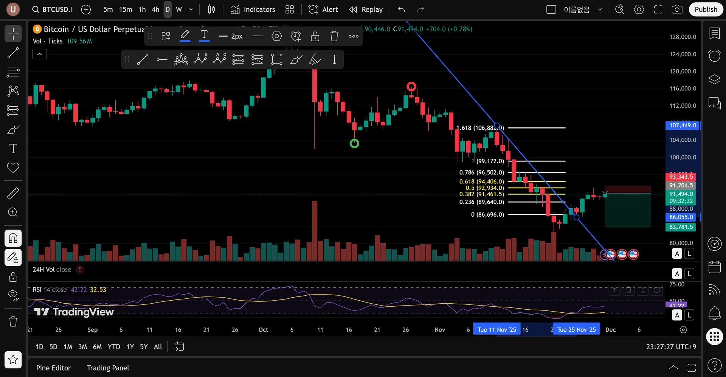Image resolution: width=726 pixels, height=377 pixels.
Task: Lock the selected drawing in floating toolbar
Action: click(x=315, y=36)
